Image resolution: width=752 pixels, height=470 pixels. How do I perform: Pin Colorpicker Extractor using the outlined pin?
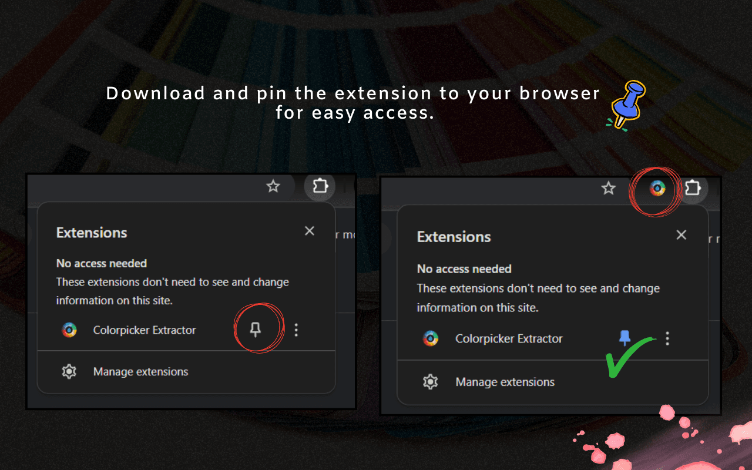(x=255, y=330)
